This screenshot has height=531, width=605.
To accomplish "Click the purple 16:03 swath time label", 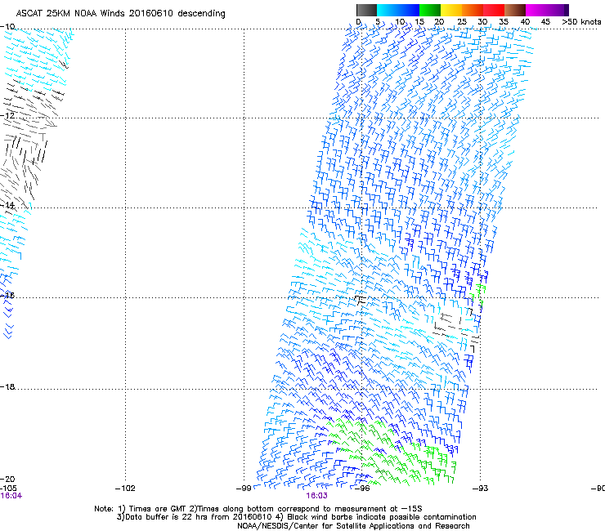I will pos(316,496).
